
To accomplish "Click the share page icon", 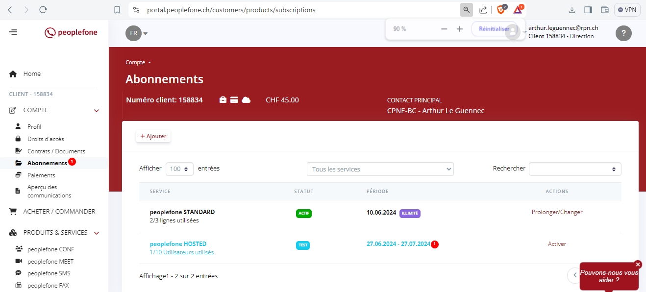I will pyautogui.click(x=483, y=10).
